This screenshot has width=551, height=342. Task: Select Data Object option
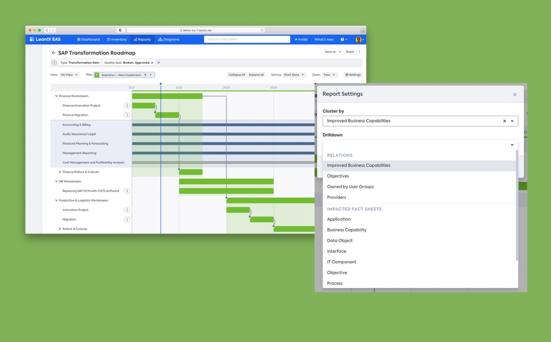[419, 241]
